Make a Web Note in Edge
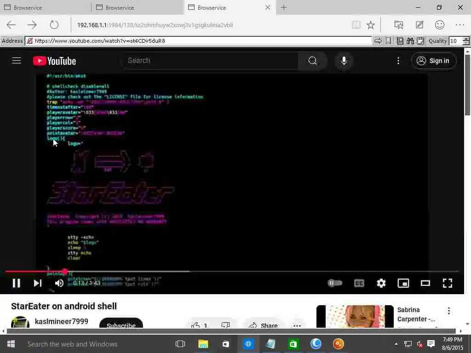This screenshot has height=353, width=471. click(x=419, y=25)
